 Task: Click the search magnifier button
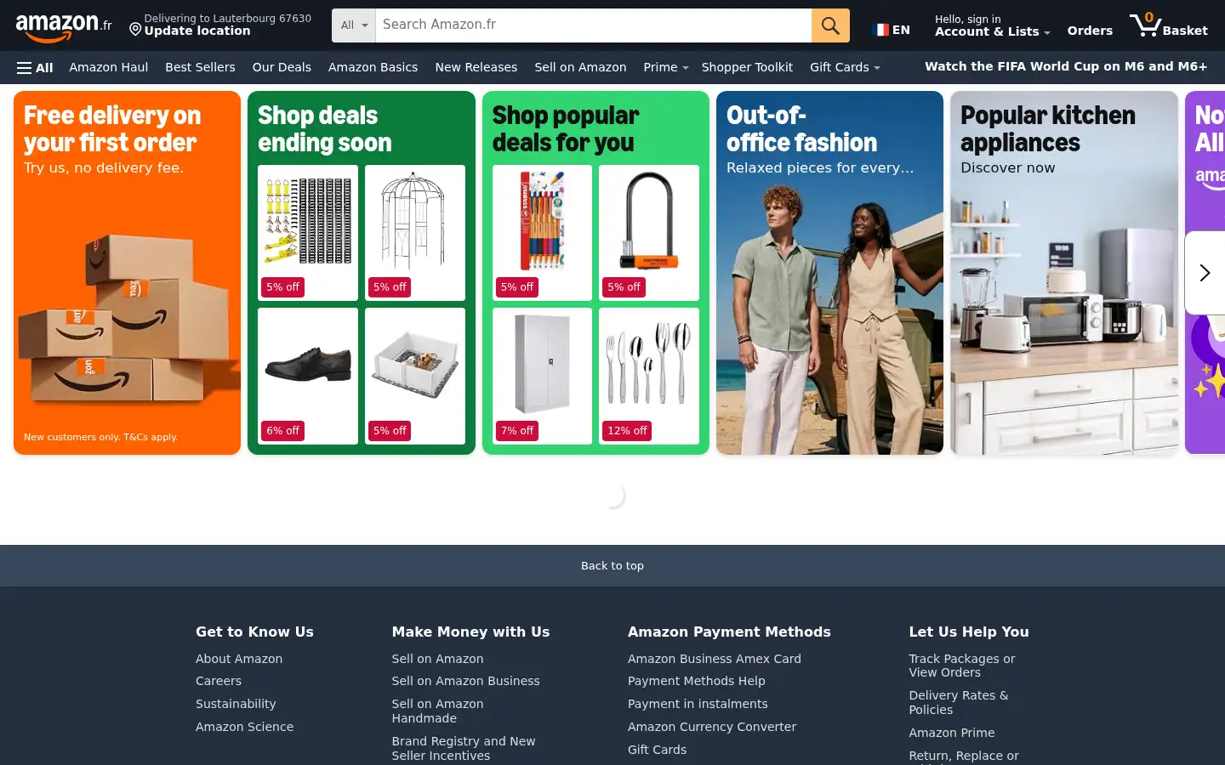pos(830,25)
